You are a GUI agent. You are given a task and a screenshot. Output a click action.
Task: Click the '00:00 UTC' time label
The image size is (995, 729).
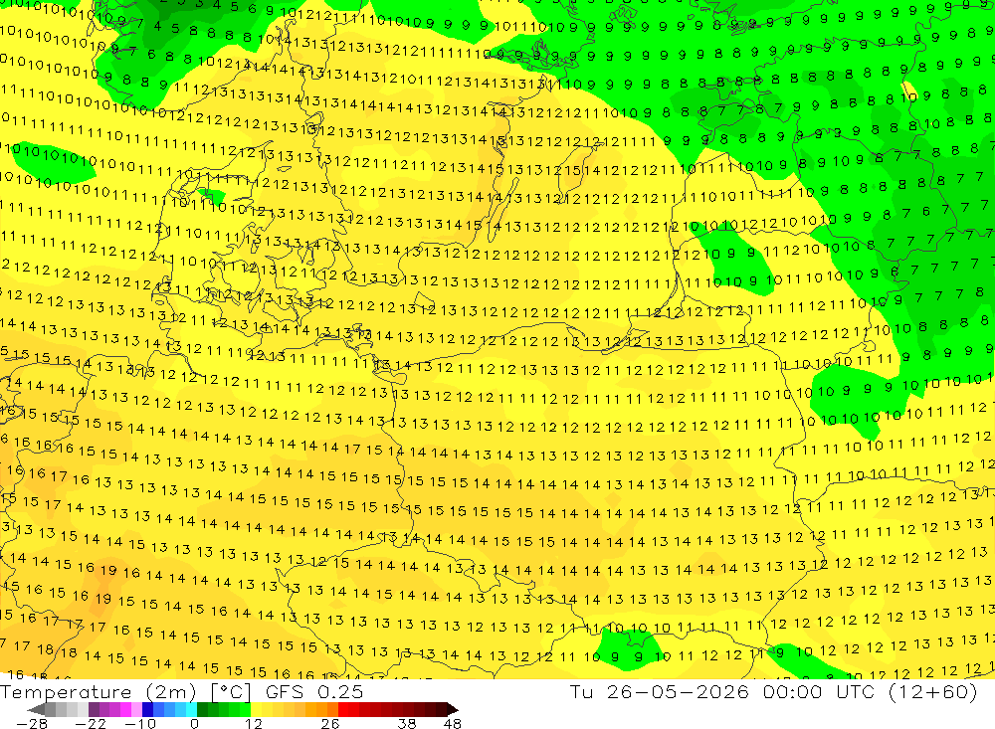(x=819, y=691)
